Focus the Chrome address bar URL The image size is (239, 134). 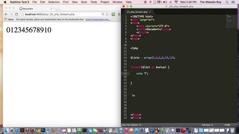click(50, 14)
